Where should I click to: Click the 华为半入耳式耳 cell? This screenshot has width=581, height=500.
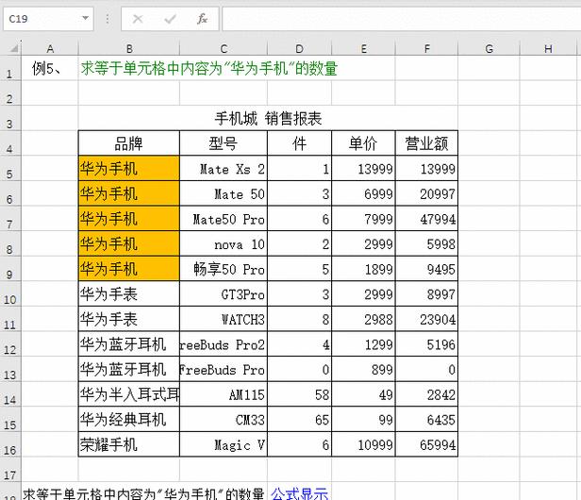point(129,394)
